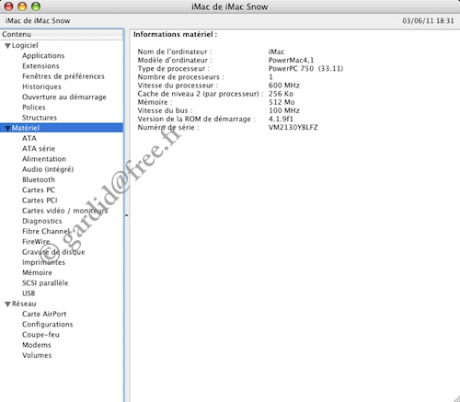The width and height of the screenshot is (460, 402).
Task: Open the Imprimantes entry
Action: point(43,262)
